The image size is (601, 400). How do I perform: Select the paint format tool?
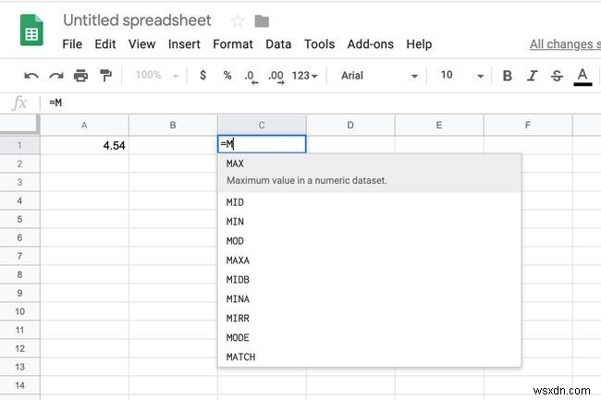click(104, 76)
